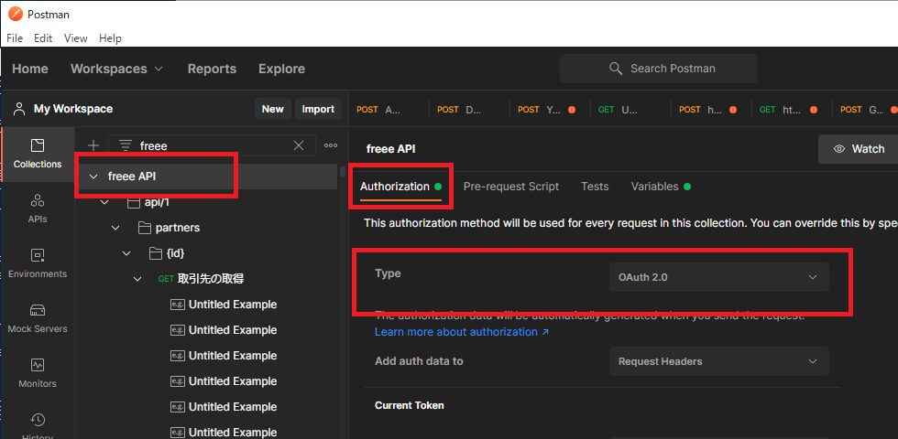Open the Environments sidebar panel
The width and height of the screenshot is (898, 439).
point(38,263)
